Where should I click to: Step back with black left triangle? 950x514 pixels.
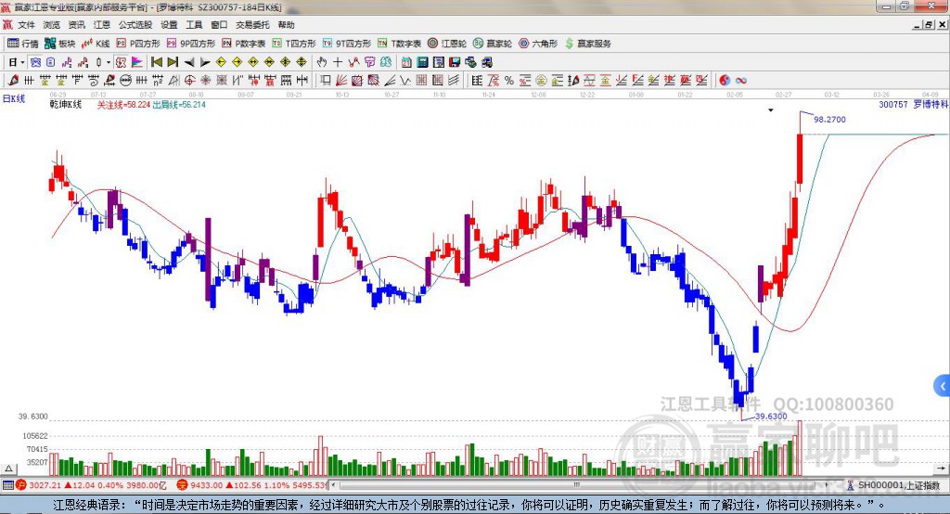pos(189,62)
